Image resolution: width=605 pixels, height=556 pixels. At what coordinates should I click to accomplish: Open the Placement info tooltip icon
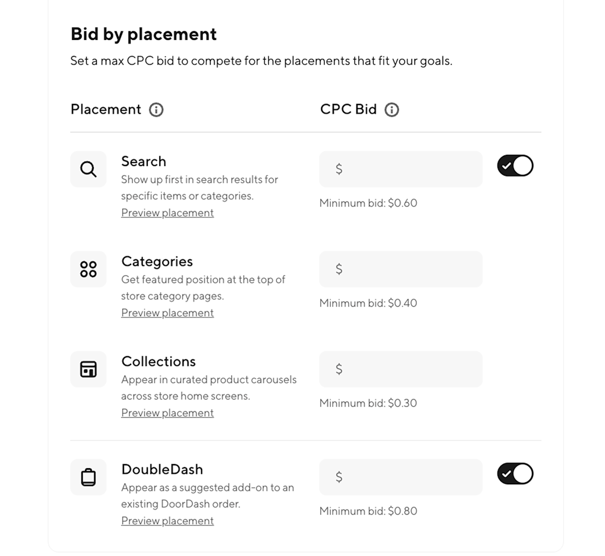point(157,109)
